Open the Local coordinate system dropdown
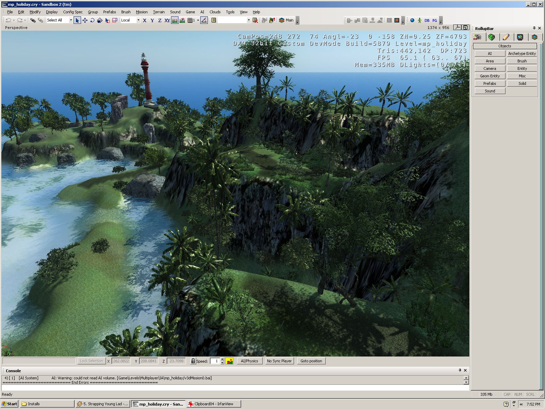 pos(138,20)
